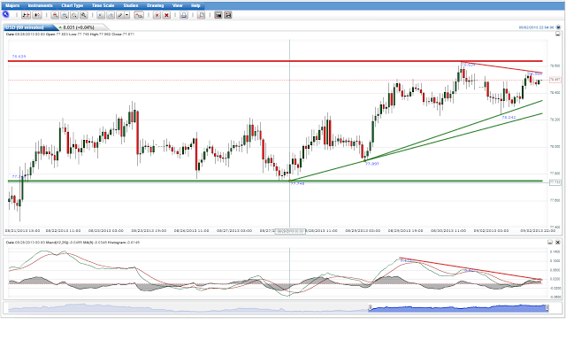The height and width of the screenshot is (340, 566).
Task: Click the 08/22/2013 11:00 time axis label
Action: point(63,230)
